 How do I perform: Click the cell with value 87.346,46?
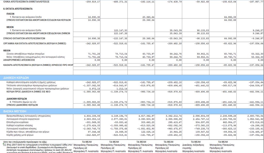[x=94, y=132]
